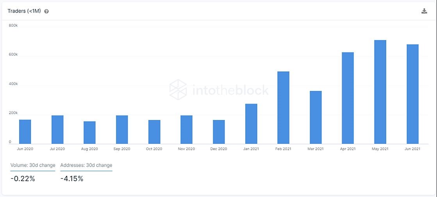Viewport: 437px width, 197px height.
Task: Click the Jun 2020 bar
Action: tap(25, 132)
